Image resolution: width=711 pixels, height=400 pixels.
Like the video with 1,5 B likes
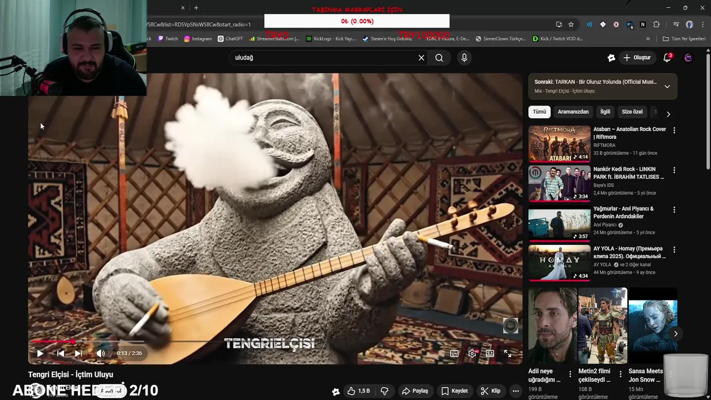coord(358,391)
